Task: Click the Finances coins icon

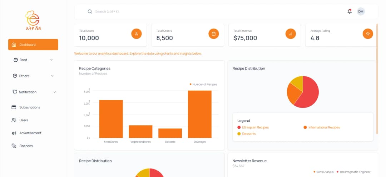Action: point(14,146)
